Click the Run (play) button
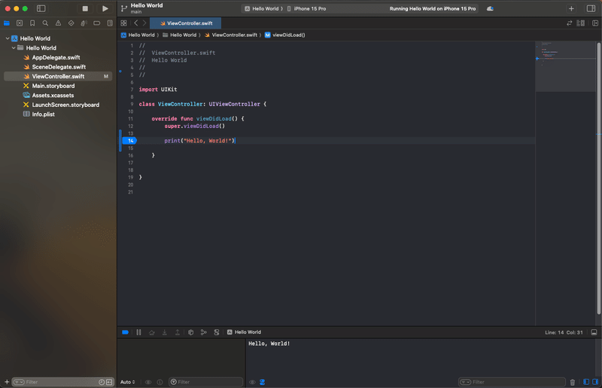This screenshot has height=388, width=602. (x=105, y=8)
